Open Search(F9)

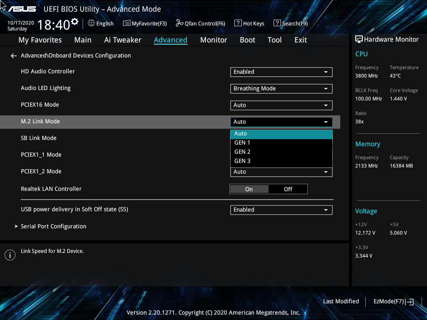coord(291,23)
